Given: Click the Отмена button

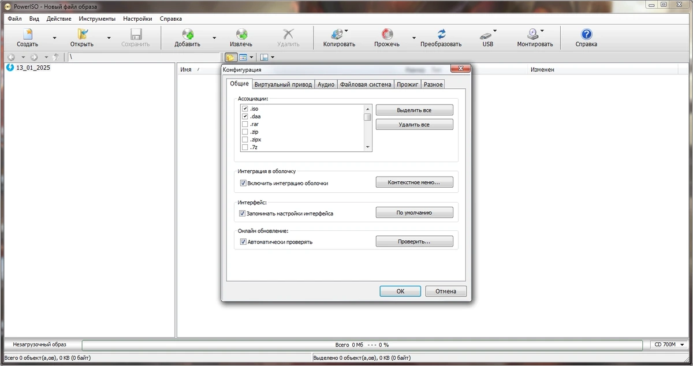Looking at the screenshot, I should coord(446,291).
